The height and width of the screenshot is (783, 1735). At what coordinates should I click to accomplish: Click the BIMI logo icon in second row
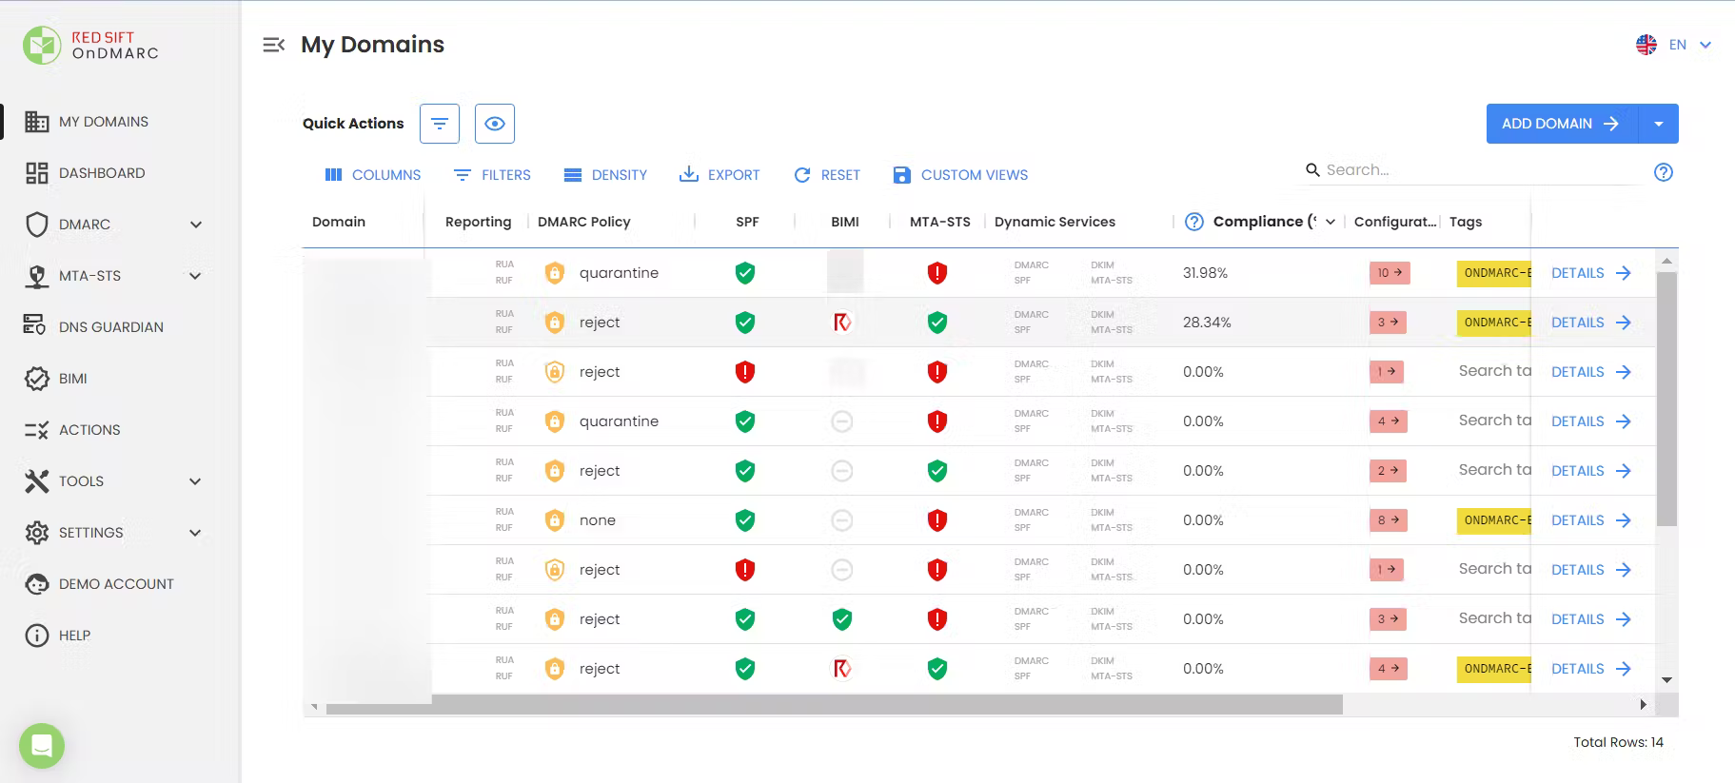click(x=842, y=323)
